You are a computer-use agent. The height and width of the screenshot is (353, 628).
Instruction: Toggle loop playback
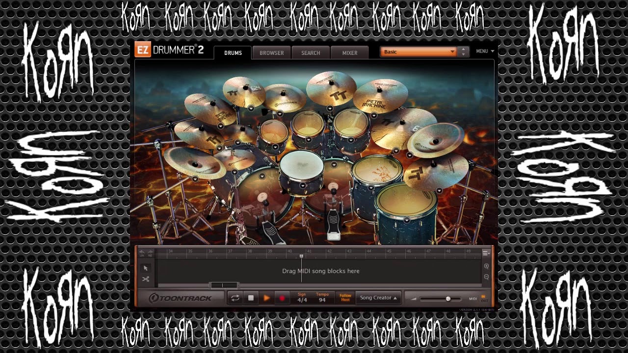235,298
